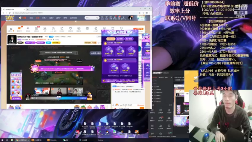
Task: Open the Windows Start menu
Action: (3, 140)
